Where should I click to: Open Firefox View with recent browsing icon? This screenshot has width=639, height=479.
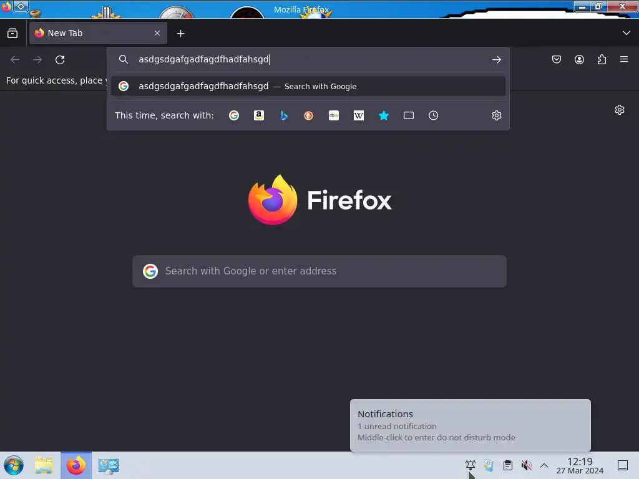click(12, 33)
